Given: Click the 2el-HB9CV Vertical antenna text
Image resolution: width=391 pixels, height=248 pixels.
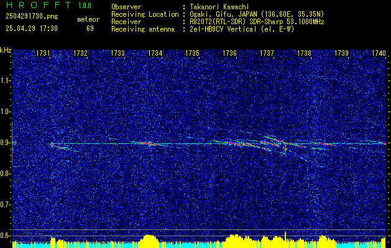Looking at the screenshot, I should click(x=223, y=29).
